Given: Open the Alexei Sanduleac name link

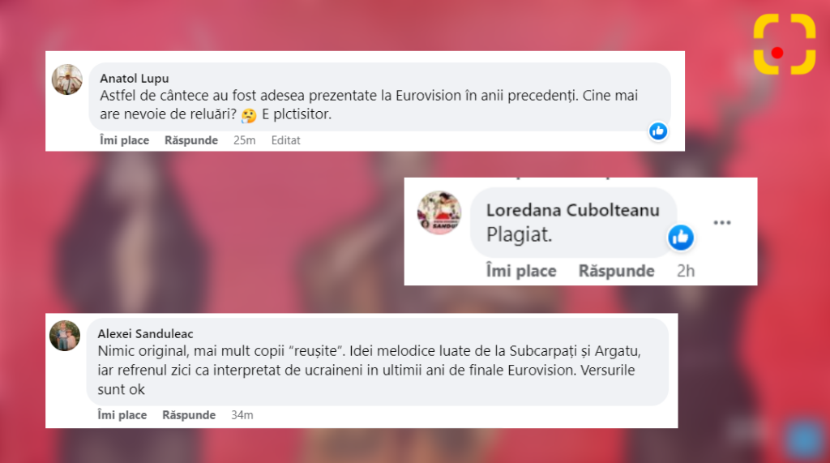Looking at the screenshot, I should (145, 334).
